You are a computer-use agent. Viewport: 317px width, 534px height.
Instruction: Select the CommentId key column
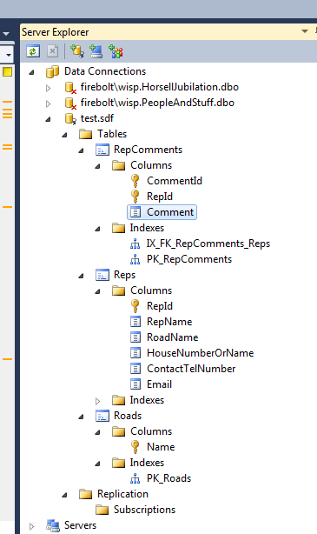pyautogui.click(x=175, y=181)
